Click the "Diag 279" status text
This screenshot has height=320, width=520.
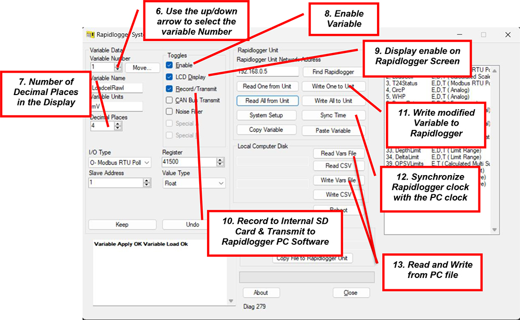[x=254, y=306]
